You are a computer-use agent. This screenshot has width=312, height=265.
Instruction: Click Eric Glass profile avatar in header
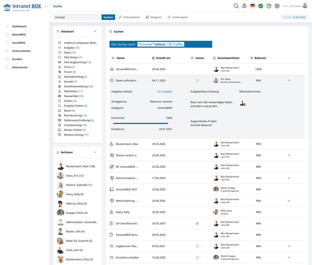pos(305,6)
